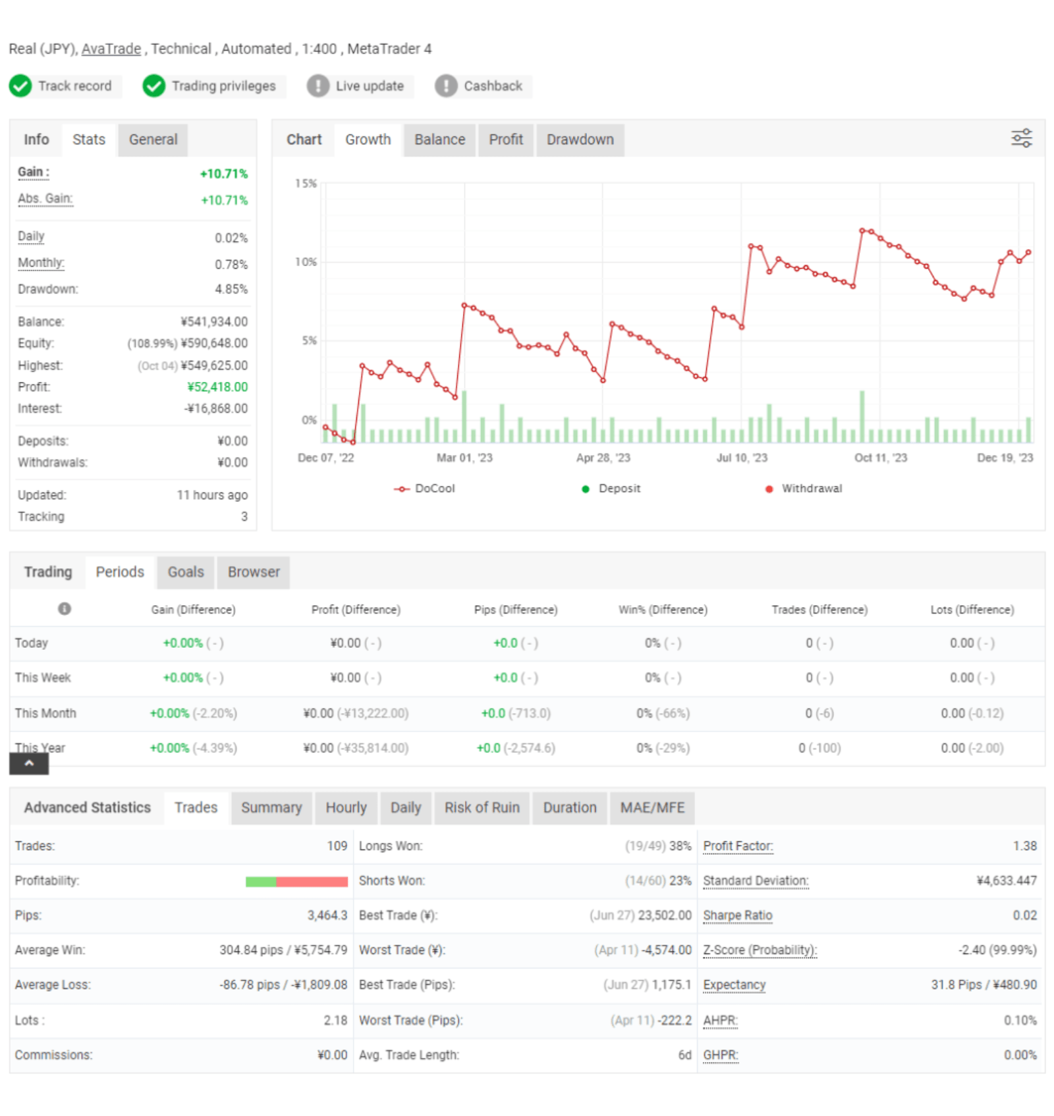Click the Gain (Difference) column header
Screen dimensions: 1054x1116
[193, 610]
